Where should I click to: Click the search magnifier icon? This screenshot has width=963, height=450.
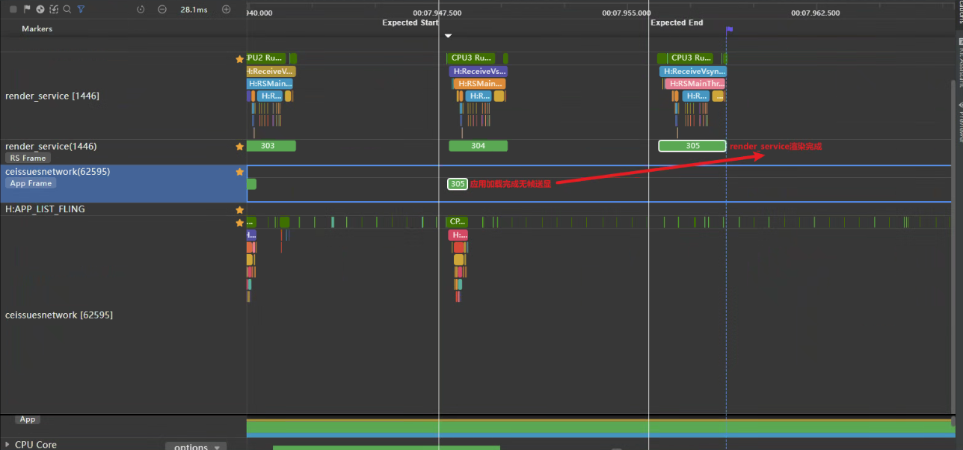click(x=67, y=9)
